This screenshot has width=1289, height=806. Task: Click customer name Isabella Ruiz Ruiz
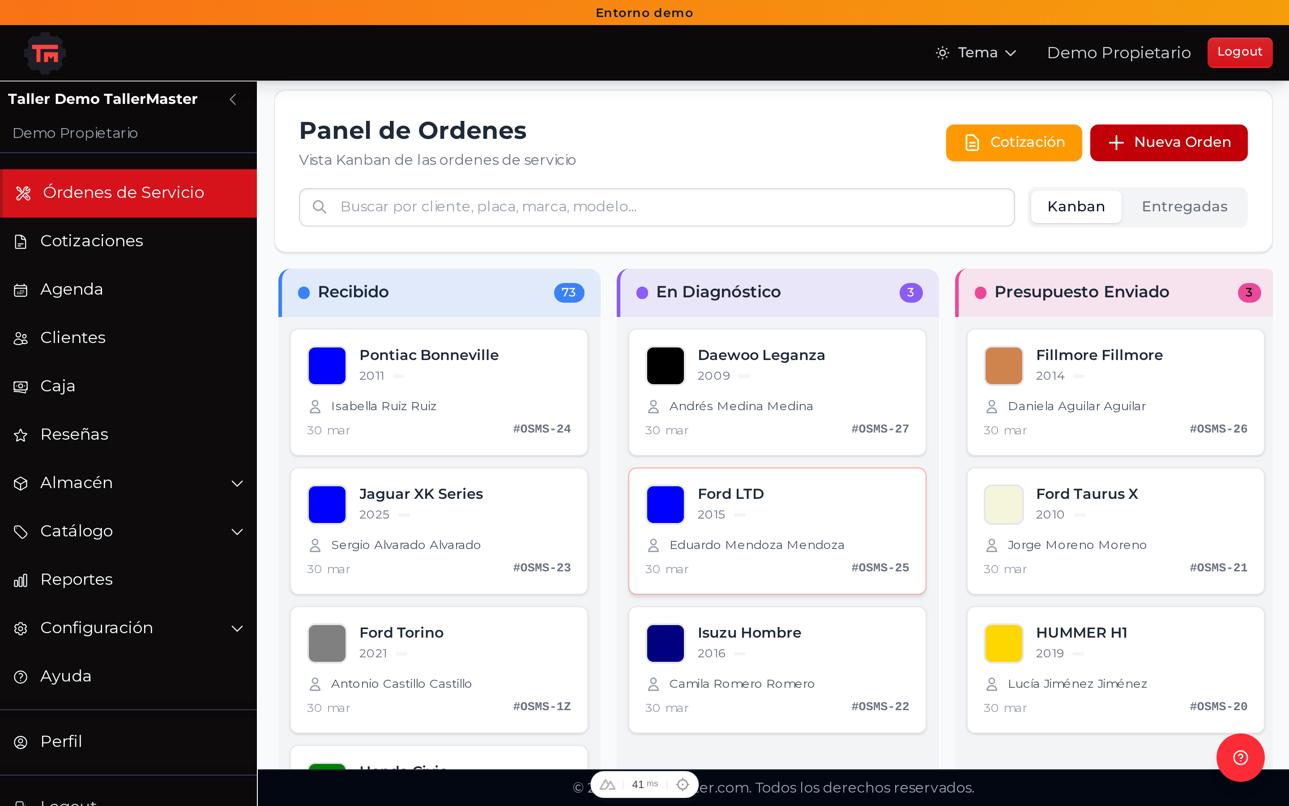click(384, 407)
